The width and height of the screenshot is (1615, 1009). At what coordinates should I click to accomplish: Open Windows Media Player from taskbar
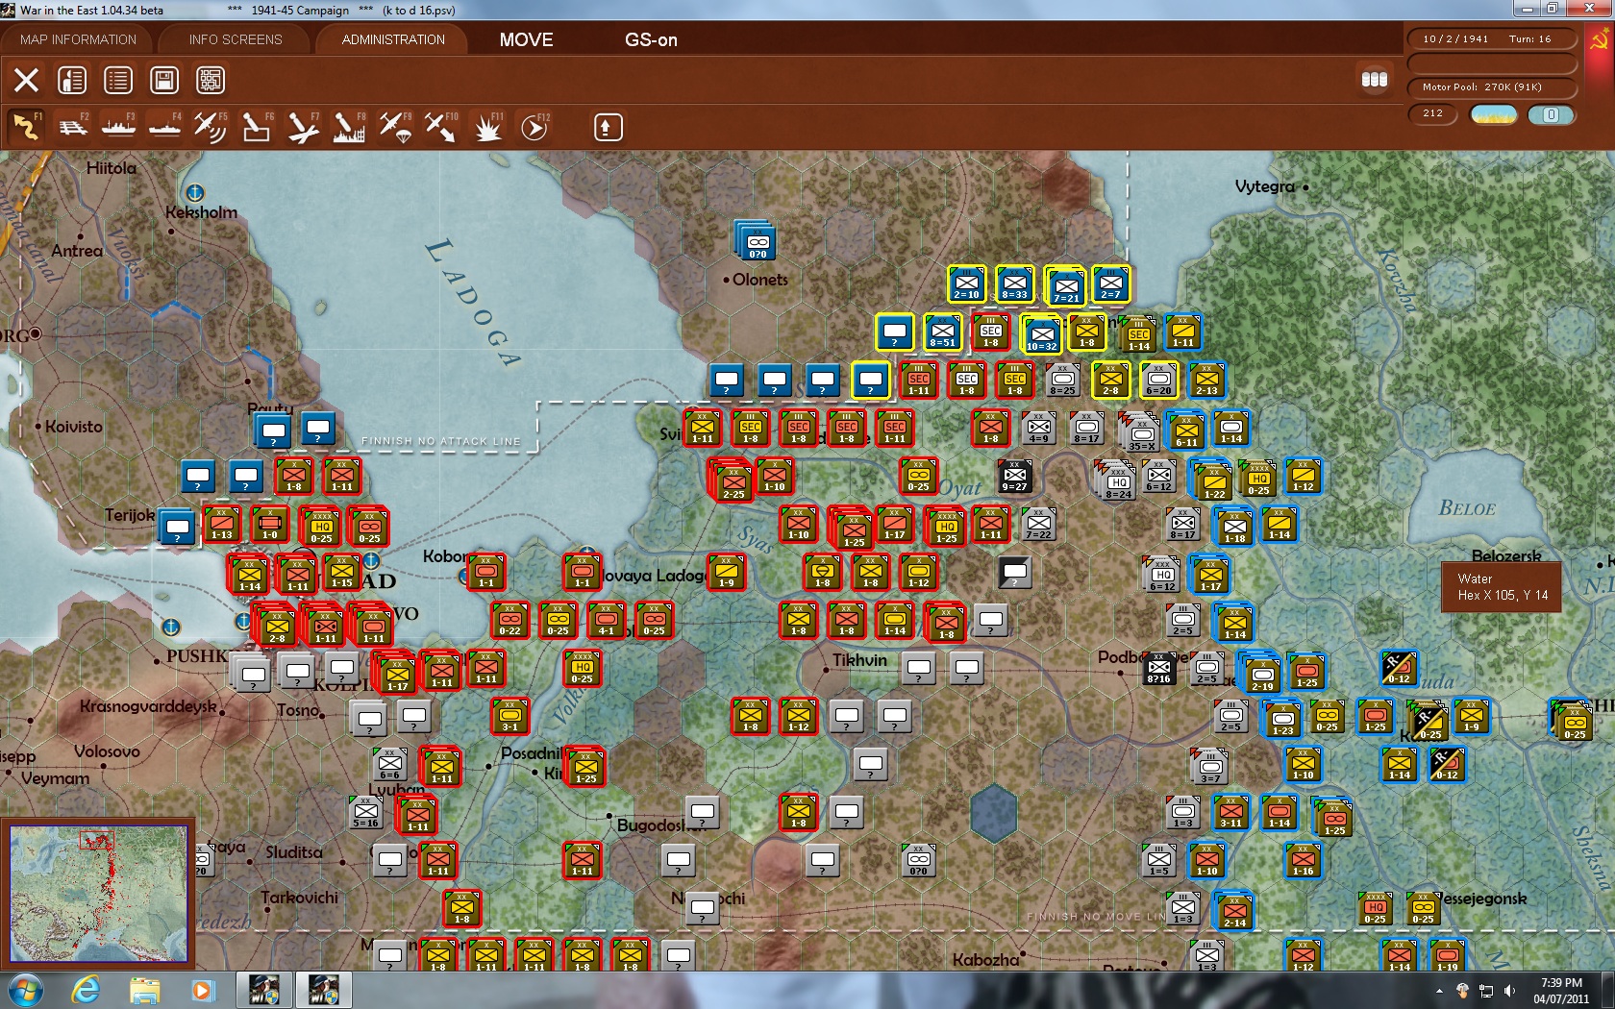point(201,990)
